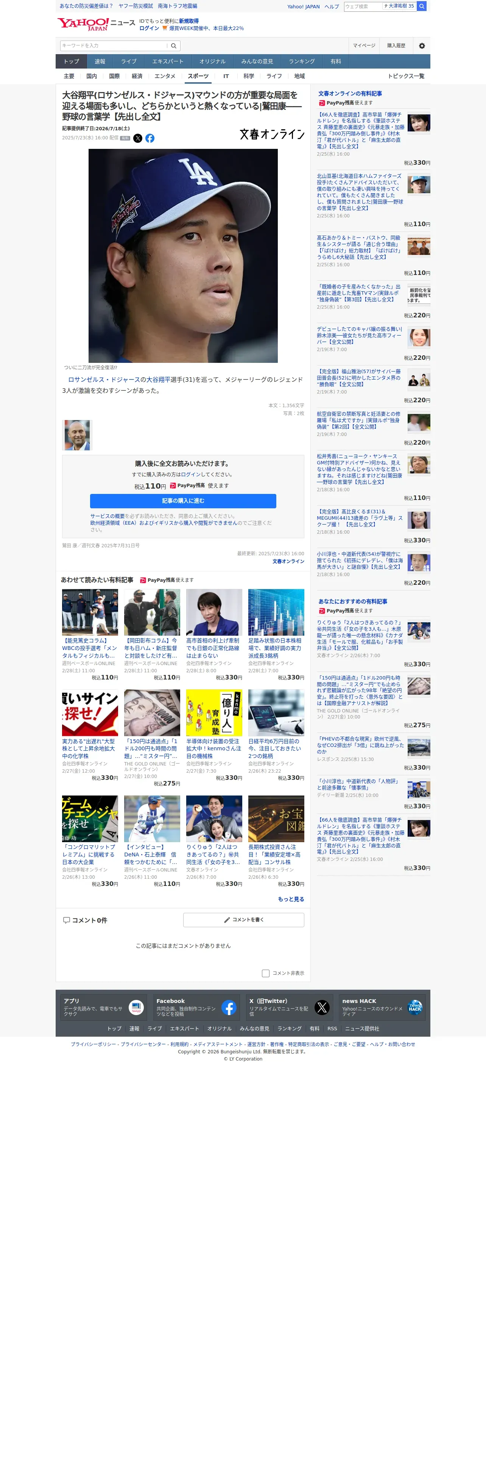Image resolution: width=486 pixels, height=1459 pixels.
Task: Click the 新規取得 link in the header
Action: pos(188,21)
